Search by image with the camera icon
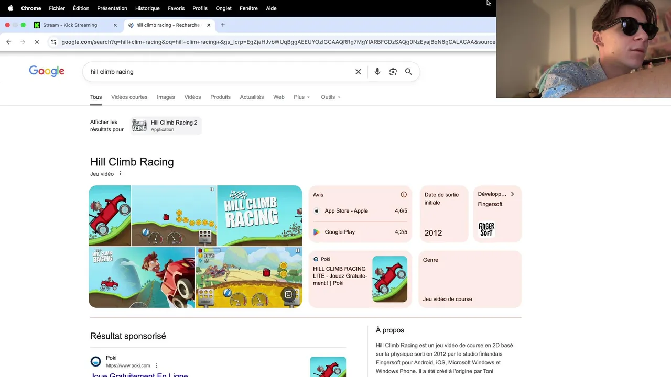The image size is (671, 377). click(393, 72)
